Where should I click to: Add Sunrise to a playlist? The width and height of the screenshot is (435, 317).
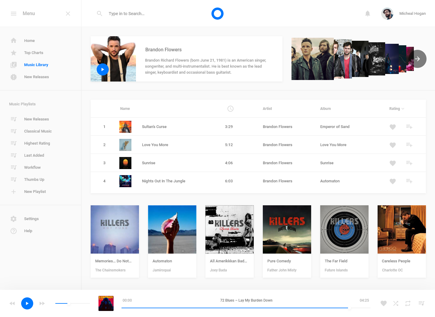coord(409,163)
